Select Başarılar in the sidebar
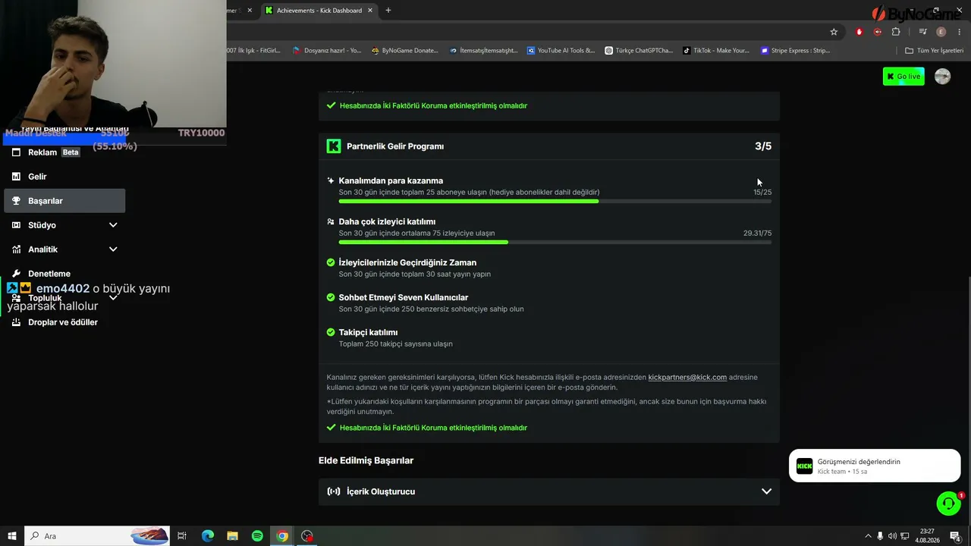Viewport: 971px width, 546px height. pos(64,201)
